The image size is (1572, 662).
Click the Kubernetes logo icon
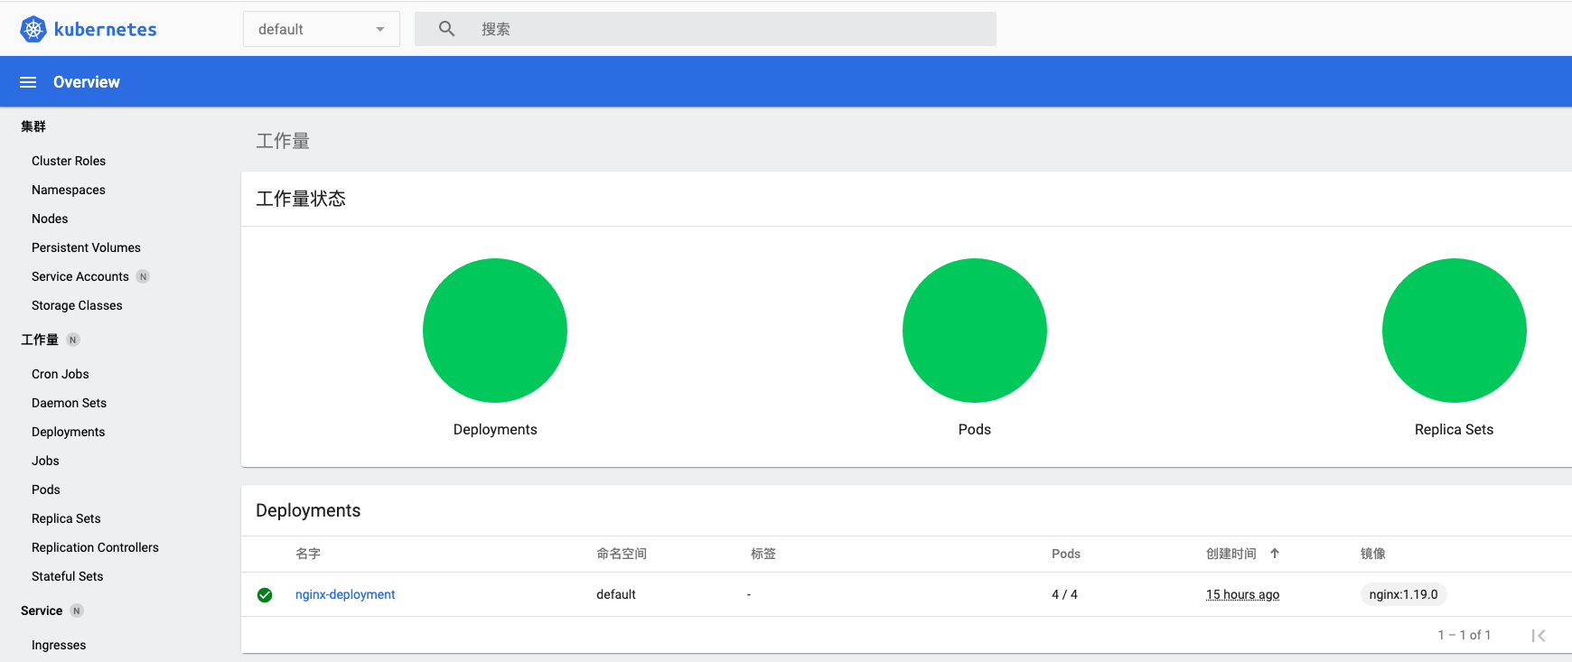33,29
